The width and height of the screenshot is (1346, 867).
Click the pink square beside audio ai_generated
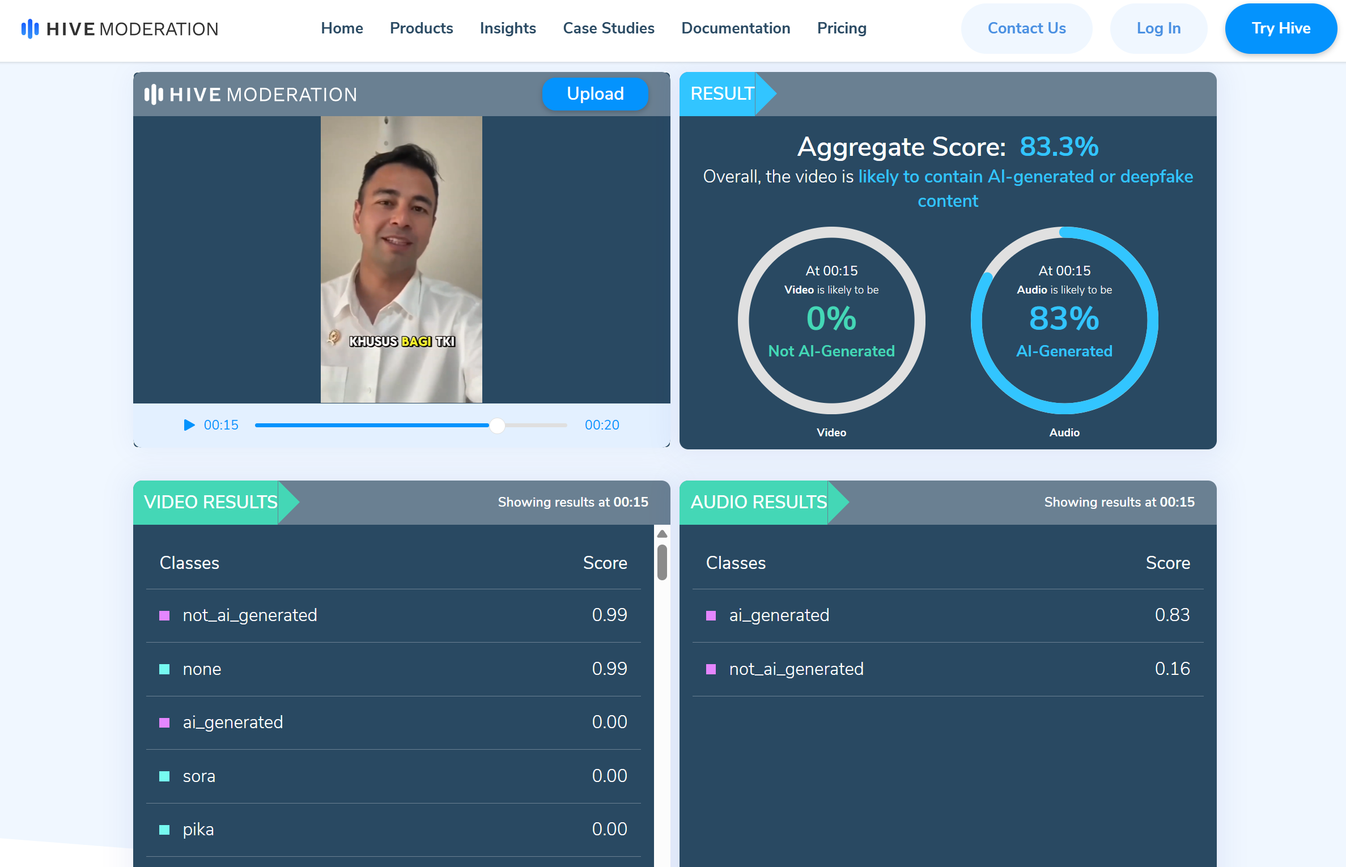(711, 615)
